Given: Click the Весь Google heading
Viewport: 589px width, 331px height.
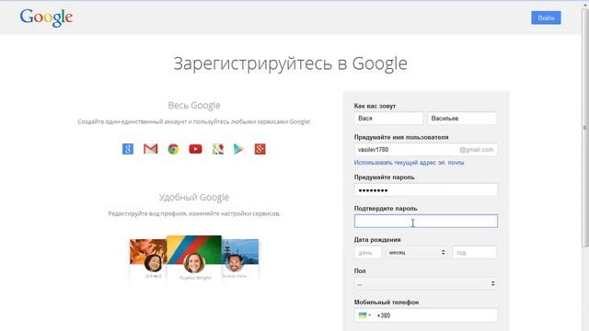Looking at the screenshot, I should tap(194, 106).
